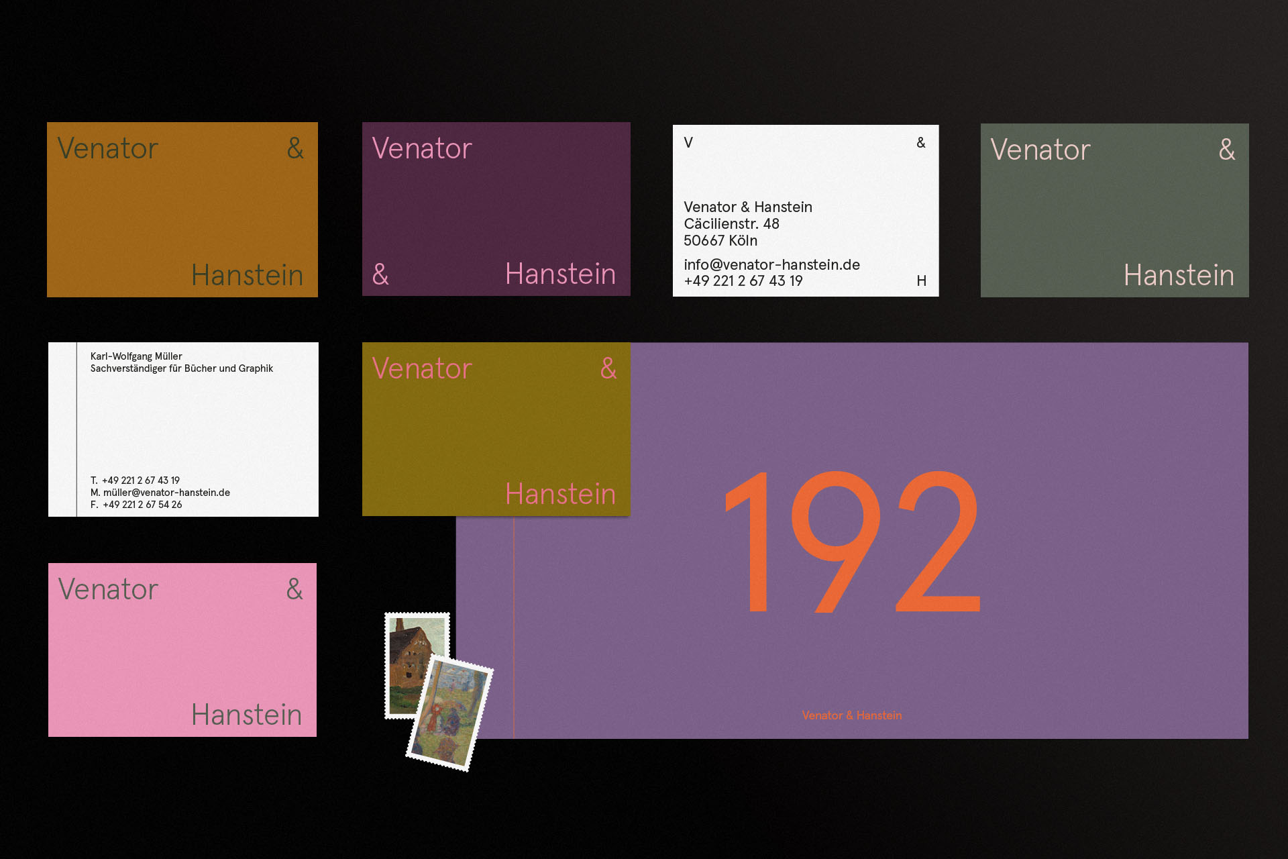Click the ampersand on the green card

click(1227, 150)
